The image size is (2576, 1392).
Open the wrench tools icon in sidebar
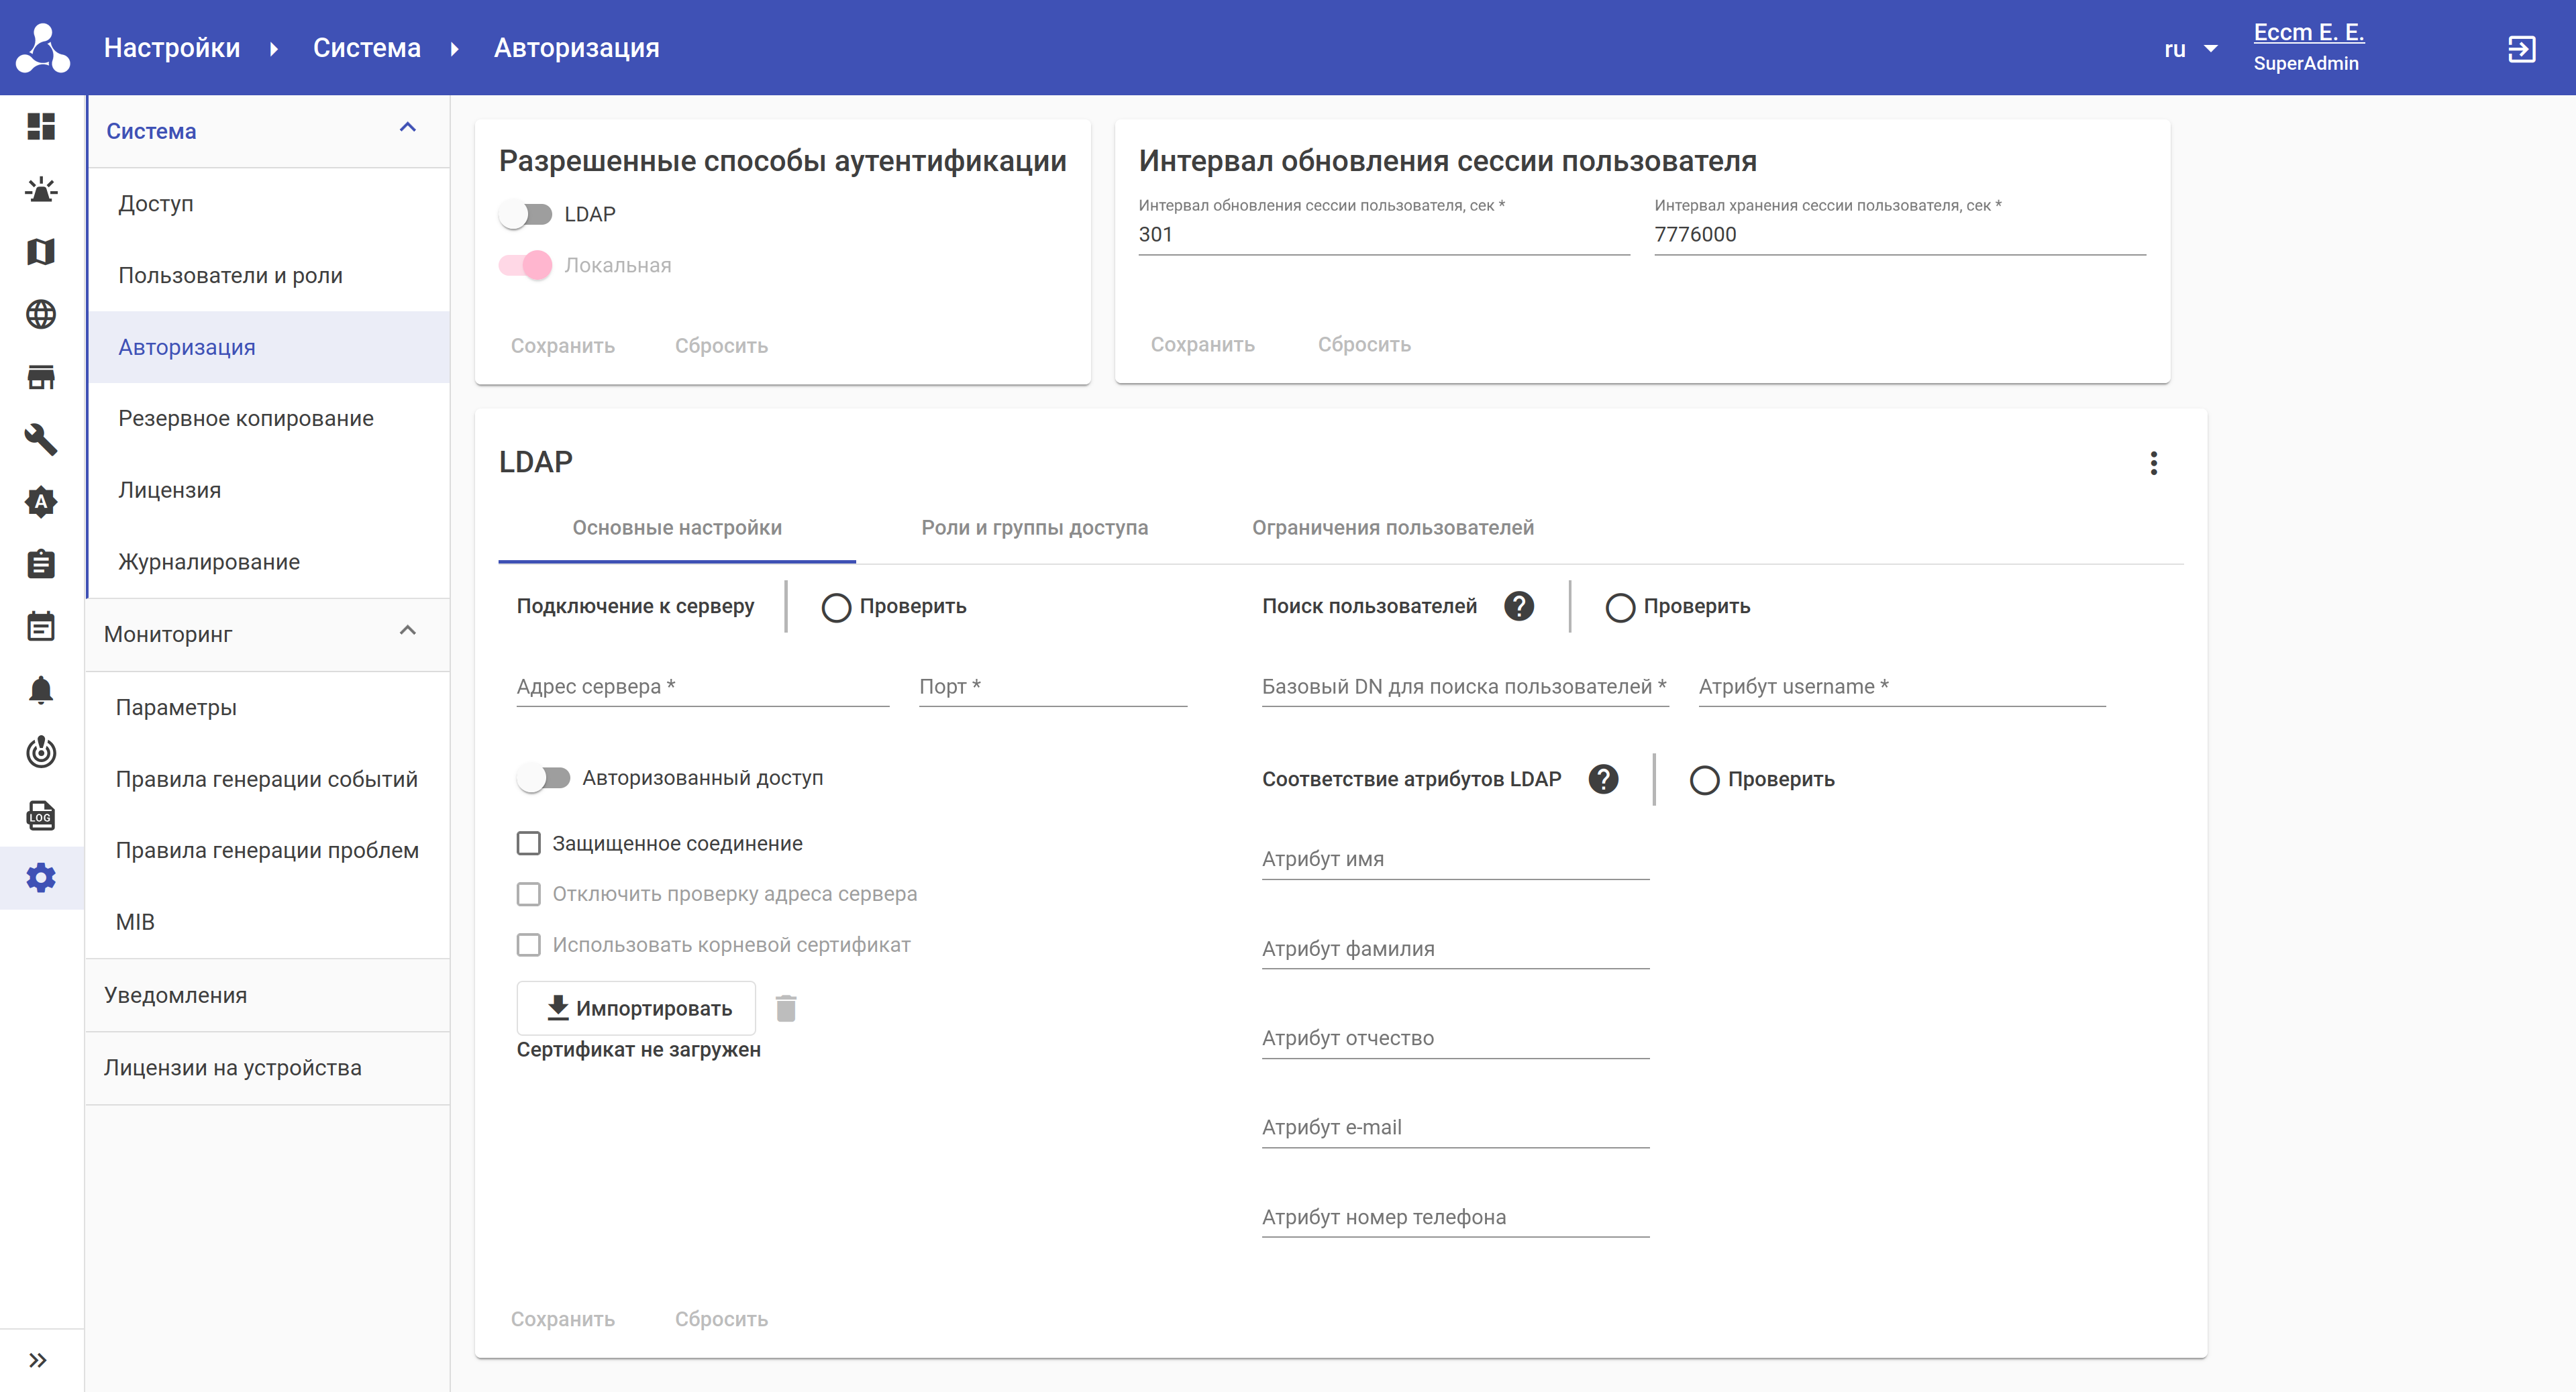[41, 439]
